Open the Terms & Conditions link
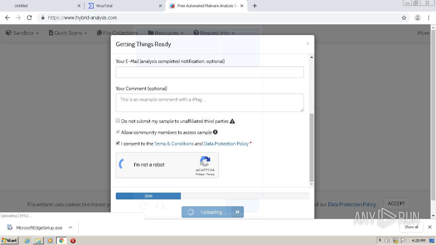This screenshot has width=436, height=245. 174,144
